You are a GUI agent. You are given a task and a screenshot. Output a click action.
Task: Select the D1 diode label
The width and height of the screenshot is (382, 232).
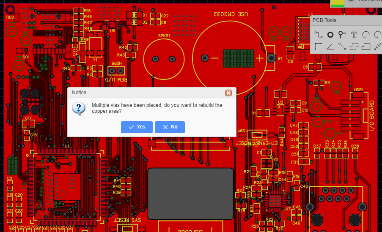point(145,15)
